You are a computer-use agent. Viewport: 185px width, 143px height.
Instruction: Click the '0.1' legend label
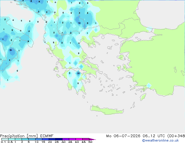(3, 142)
